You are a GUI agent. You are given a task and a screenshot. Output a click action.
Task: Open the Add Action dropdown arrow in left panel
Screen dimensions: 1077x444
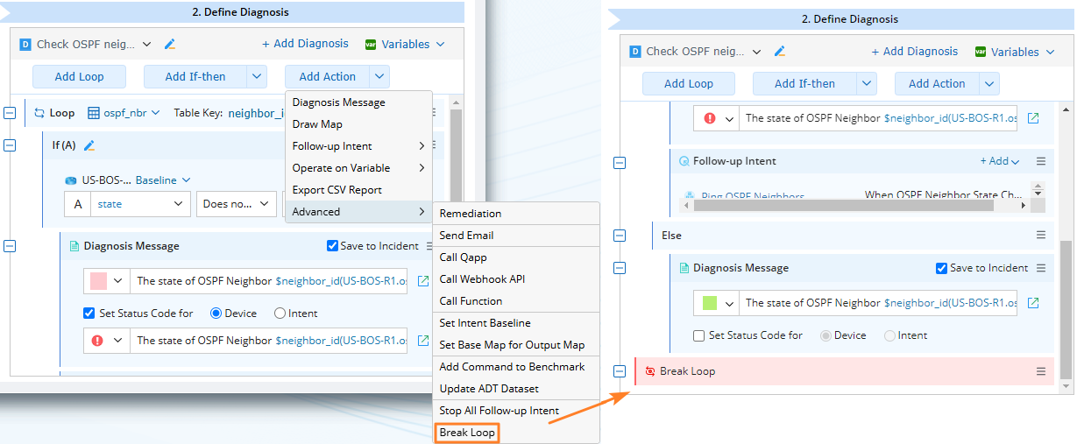(379, 77)
